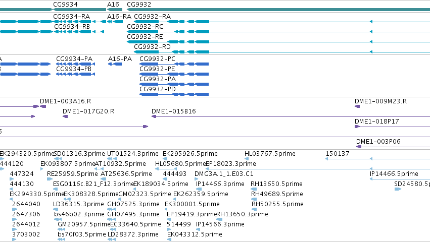The width and height of the screenshot is (430, 242).
Task: Select the 447324 feature label
Action: [x=22, y=174]
